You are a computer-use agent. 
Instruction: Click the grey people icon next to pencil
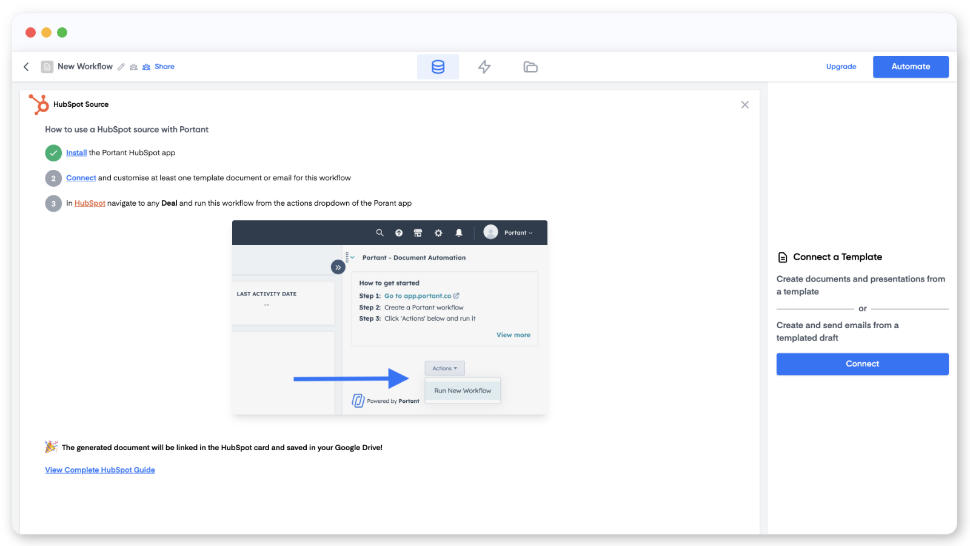[133, 67]
